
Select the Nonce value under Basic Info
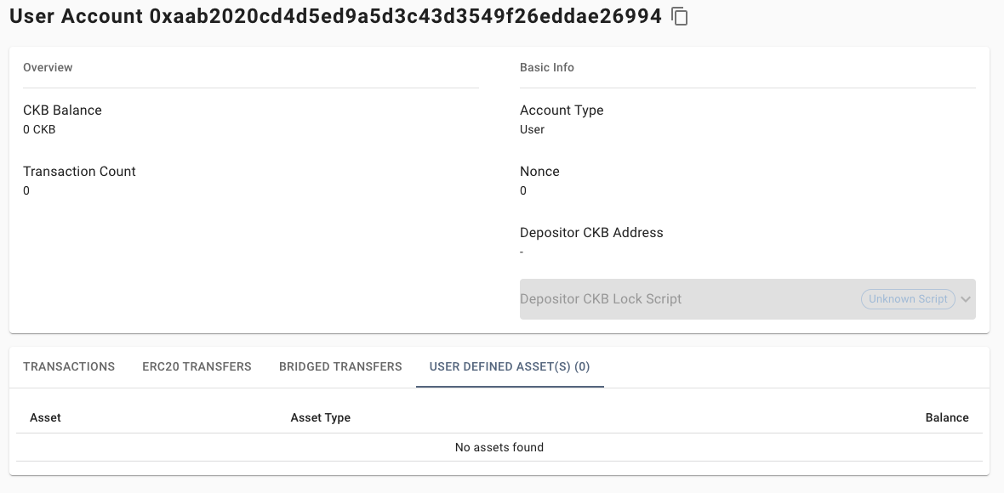(x=522, y=190)
